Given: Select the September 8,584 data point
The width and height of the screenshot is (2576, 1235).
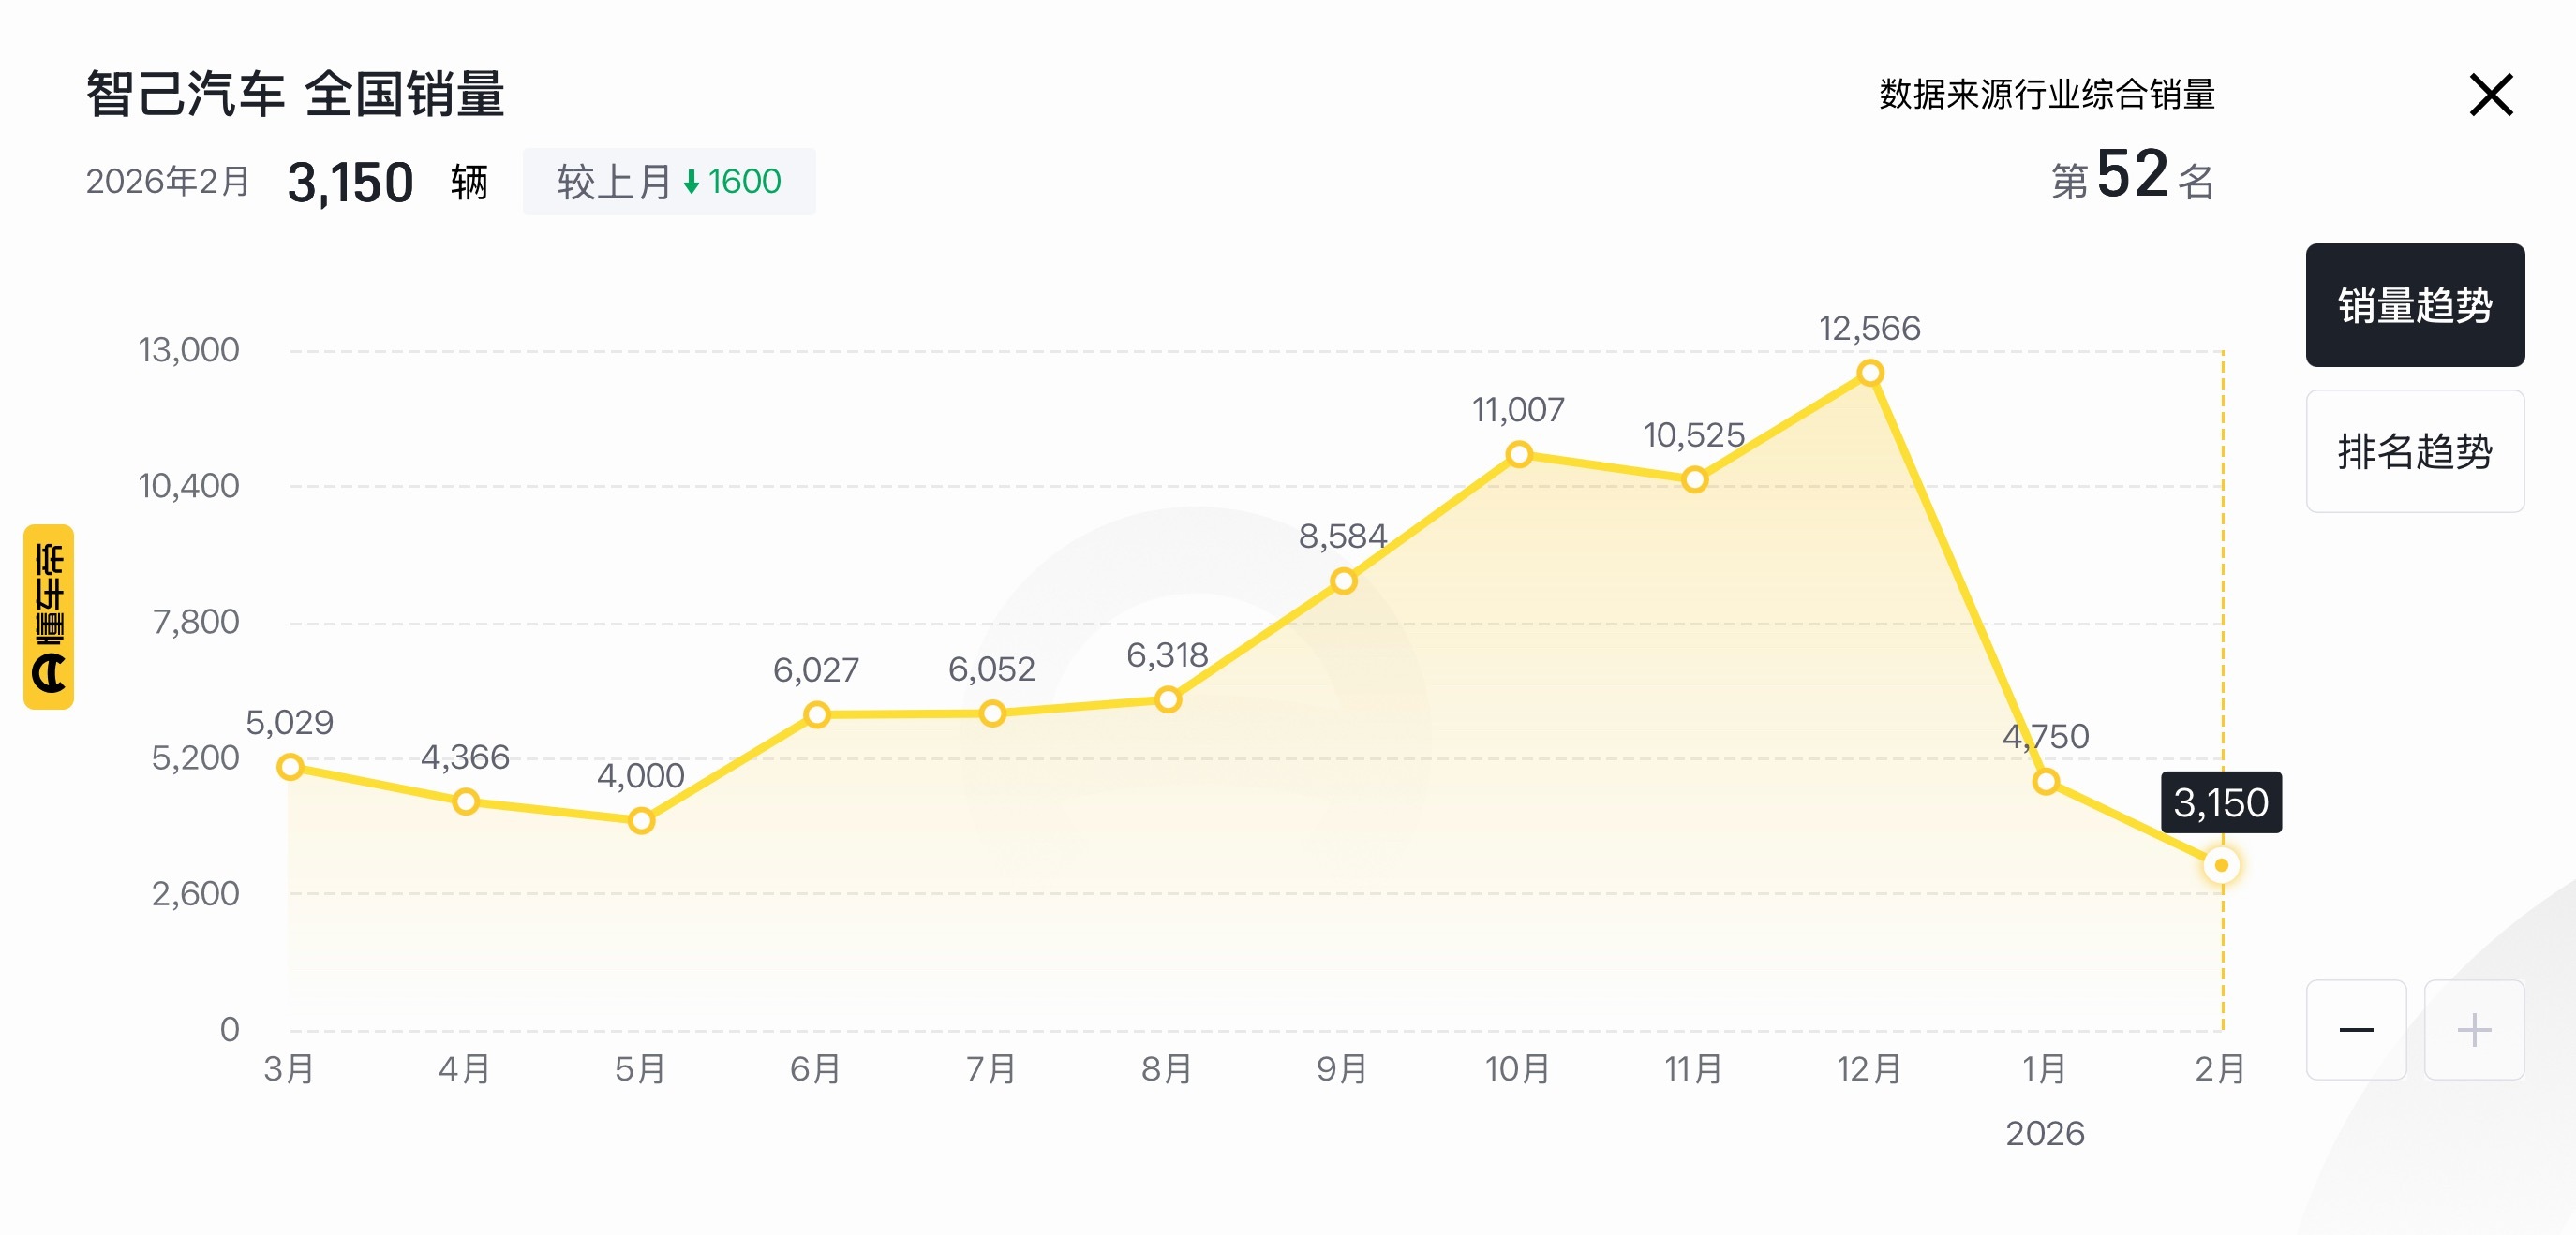Looking at the screenshot, I should pos(1343,581).
